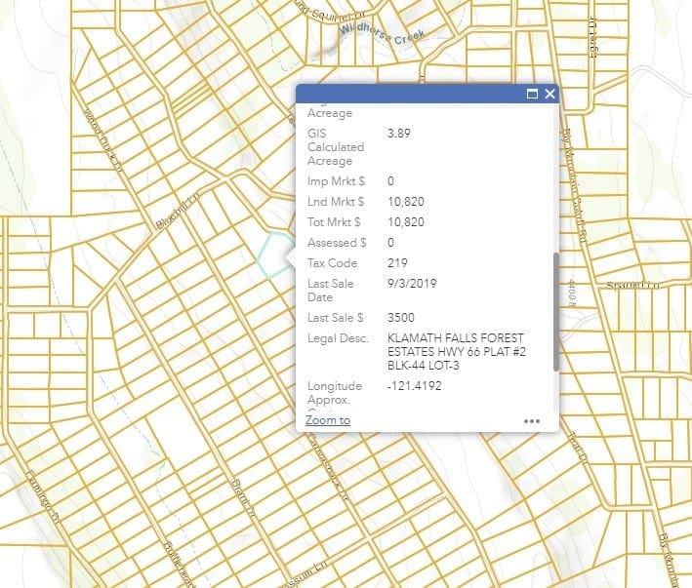692x588 pixels.
Task: Click the GIS Calculated Acreage value 3.89
Action: (398, 133)
